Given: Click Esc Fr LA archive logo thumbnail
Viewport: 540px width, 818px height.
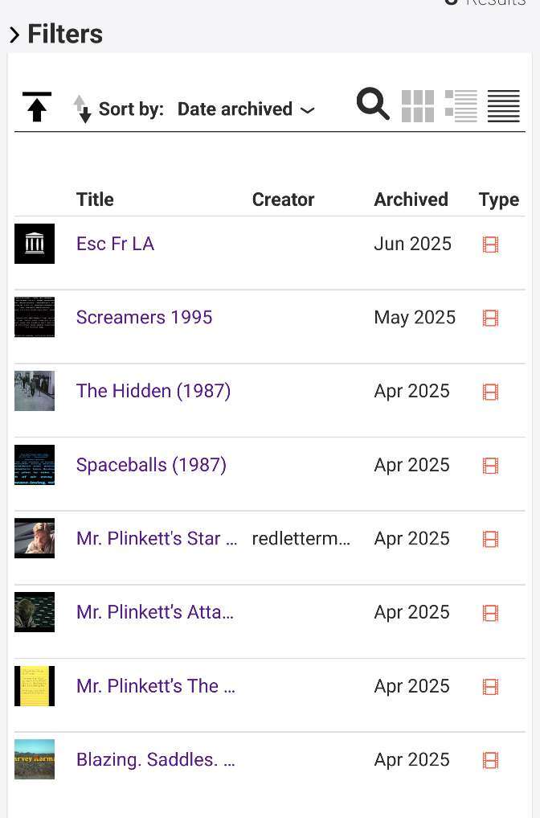Looking at the screenshot, I should 35,244.
